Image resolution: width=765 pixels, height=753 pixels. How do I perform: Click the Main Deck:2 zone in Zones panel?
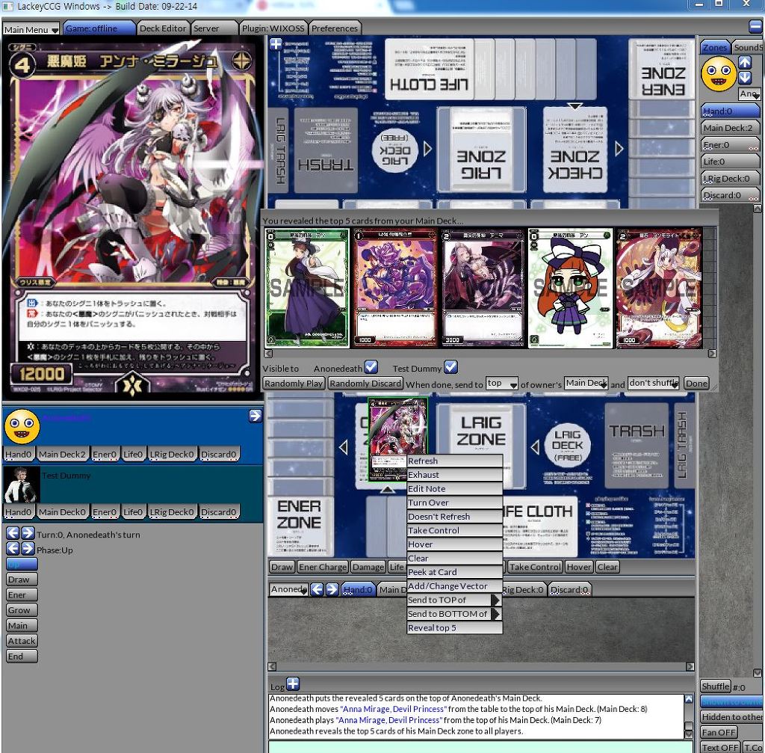730,128
